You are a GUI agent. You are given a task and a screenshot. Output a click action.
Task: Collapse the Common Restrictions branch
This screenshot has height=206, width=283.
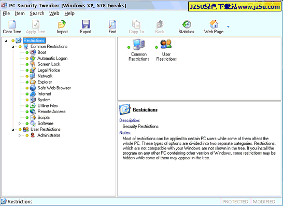[x=13, y=47]
